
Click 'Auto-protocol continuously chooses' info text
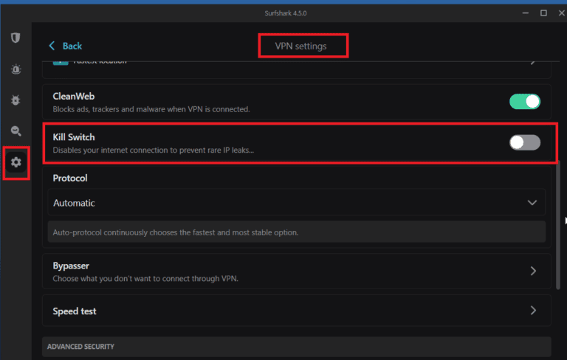(176, 232)
